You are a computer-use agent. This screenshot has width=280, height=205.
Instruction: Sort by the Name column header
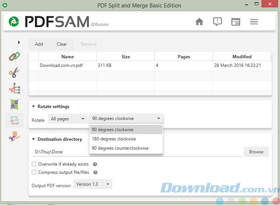pos(68,57)
